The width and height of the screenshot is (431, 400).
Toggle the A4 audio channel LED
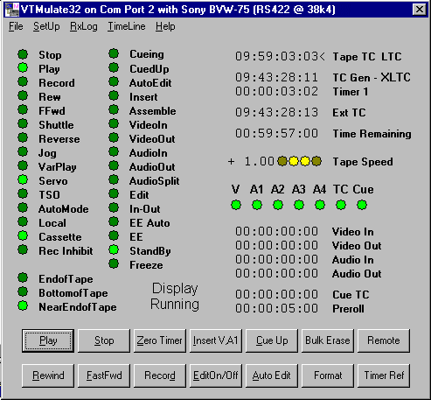tap(320, 205)
